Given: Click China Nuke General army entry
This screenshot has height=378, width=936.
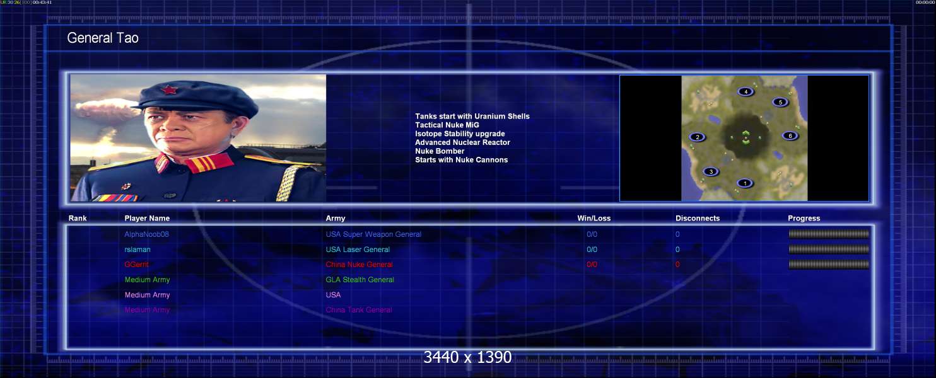Looking at the screenshot, I should click(359, 265).
